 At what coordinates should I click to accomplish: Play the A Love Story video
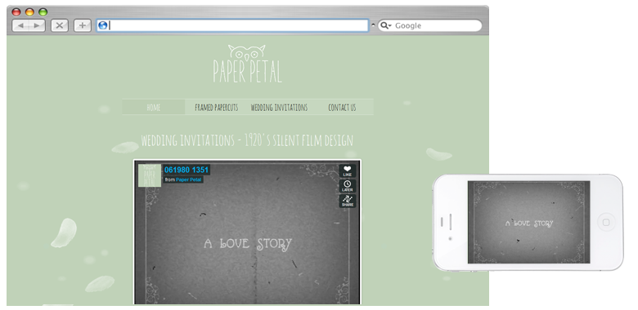click(x=247, y=232)
